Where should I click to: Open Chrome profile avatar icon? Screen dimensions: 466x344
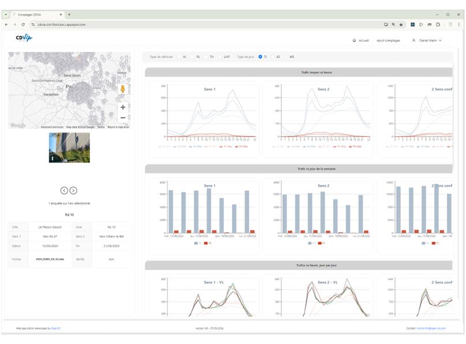click(x=450, y=25)
